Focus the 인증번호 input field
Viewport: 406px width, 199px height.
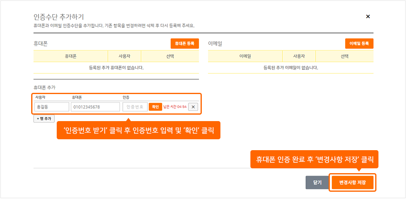click(135, 107)
